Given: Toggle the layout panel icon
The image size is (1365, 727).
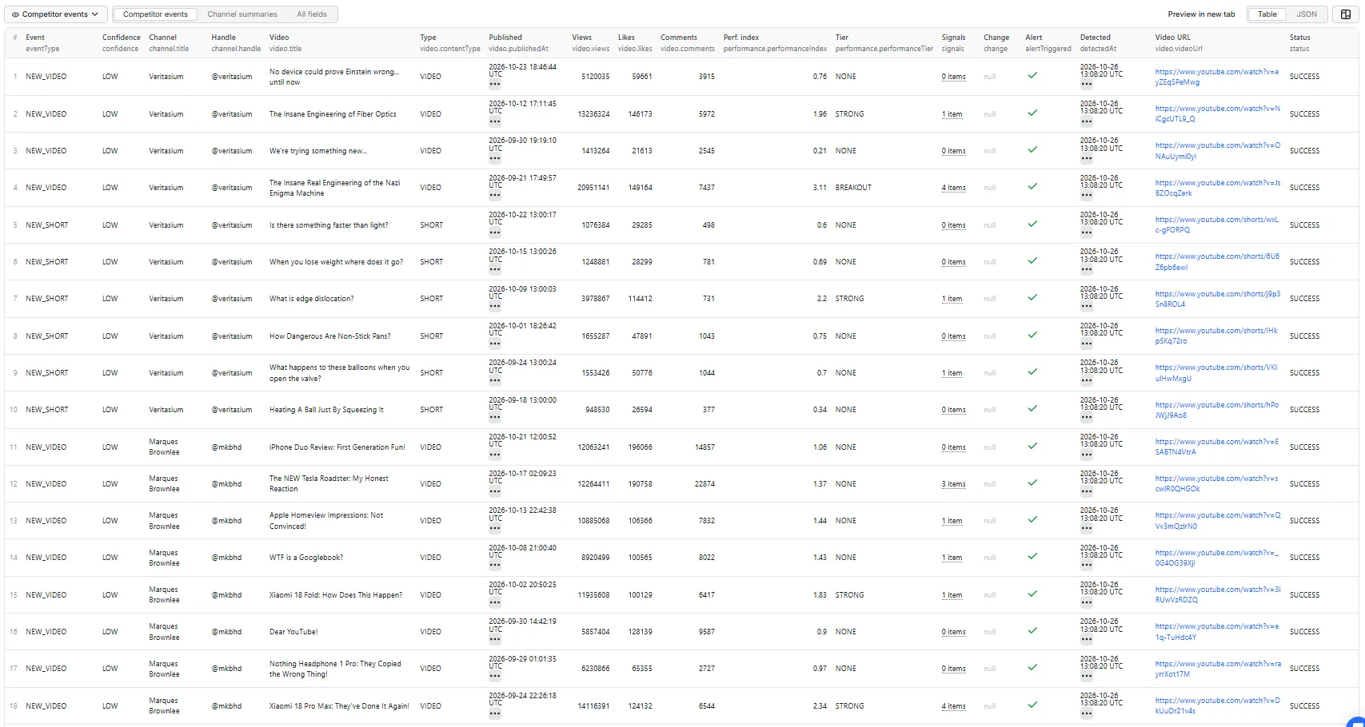Looking at the screenshot, I should [1346, 14].
